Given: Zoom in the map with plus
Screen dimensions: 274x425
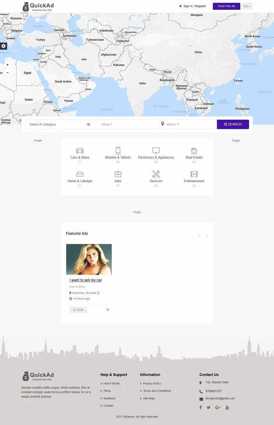Looking at the screenshot, I should (x=7, y=65).
